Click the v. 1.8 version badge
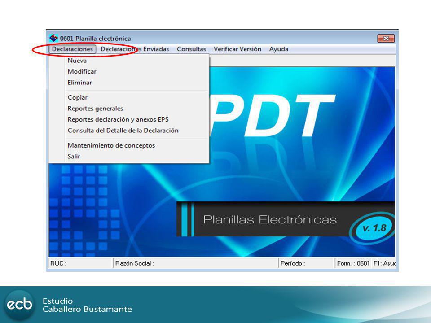The height and width of the screenshot is (323, 431). (x=373, y=228)
